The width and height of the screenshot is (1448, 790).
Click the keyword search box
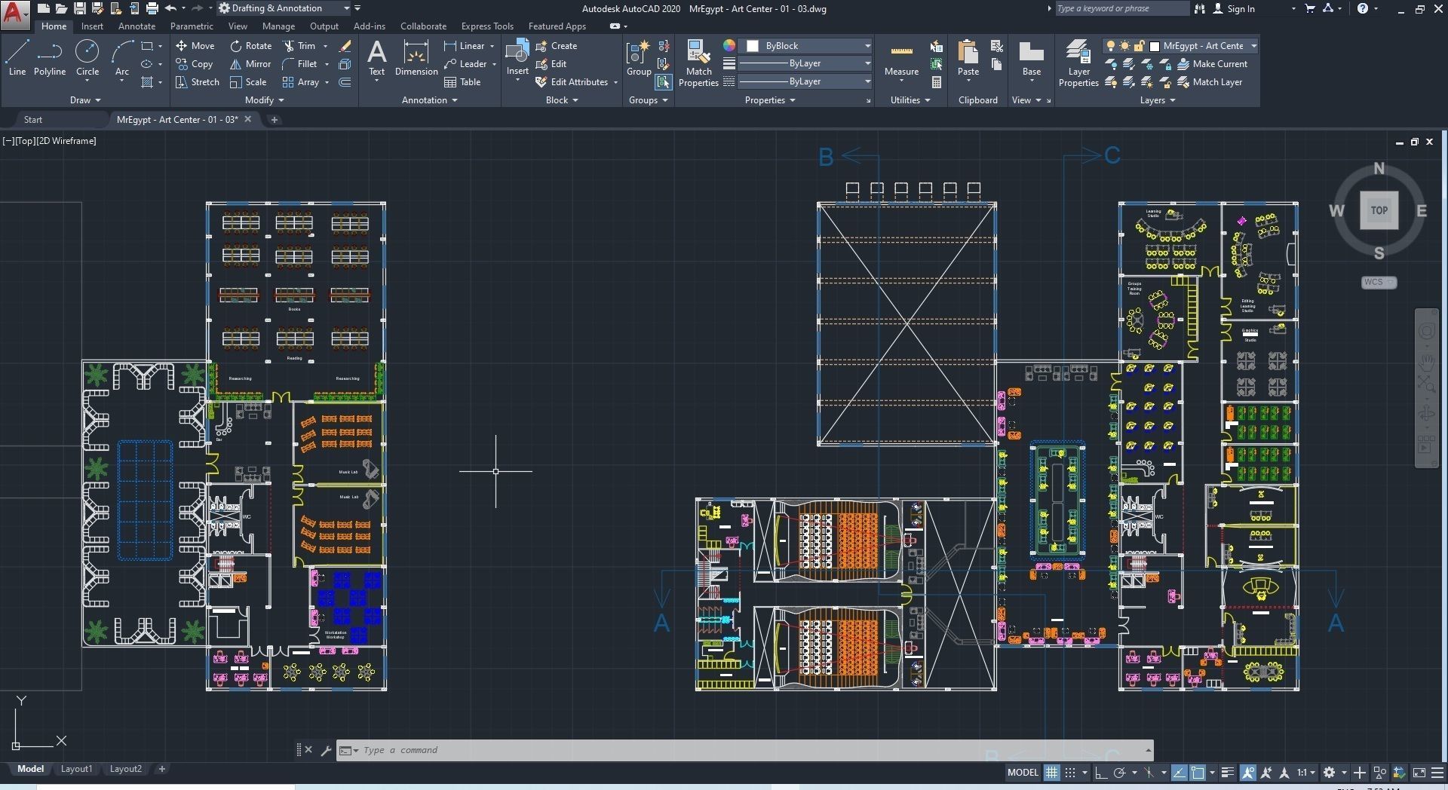(1121, 8)
